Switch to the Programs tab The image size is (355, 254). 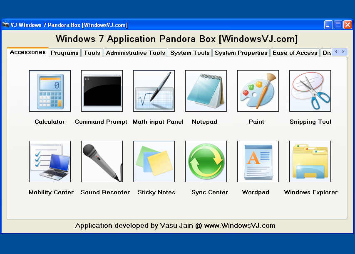coord(65,53)
